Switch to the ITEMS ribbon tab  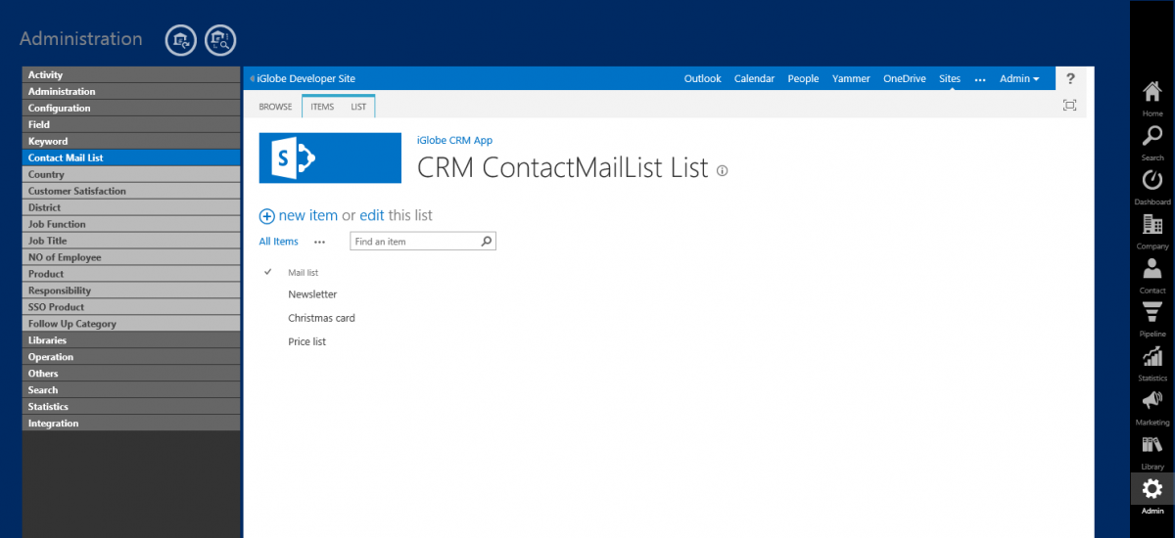coord(322,107)
